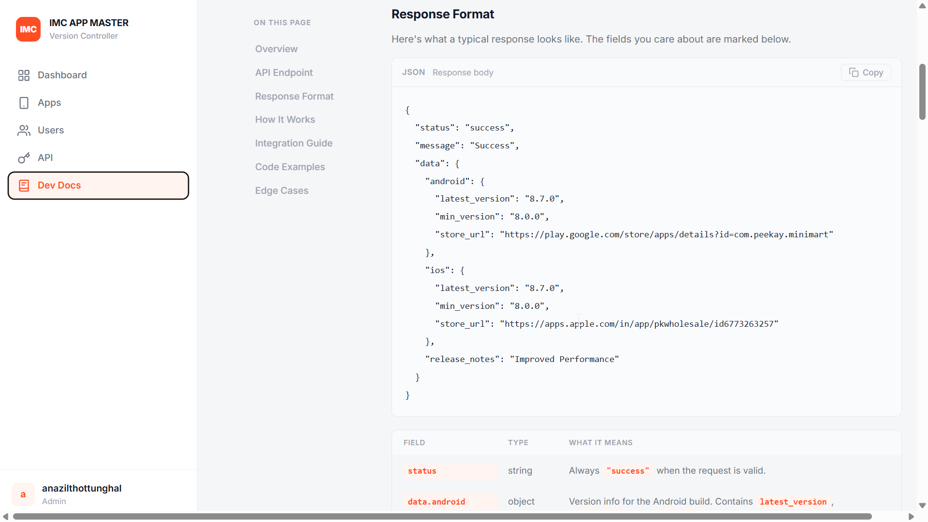Click the API key icon
This screenshot has height=522, width=928.
(24, 158)
